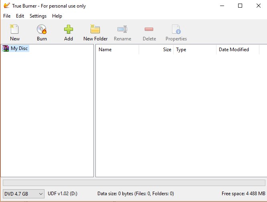Click the True Burner app icon in title bar
Viewport: 267px width, 202px height.
click(x=7, y=6)
